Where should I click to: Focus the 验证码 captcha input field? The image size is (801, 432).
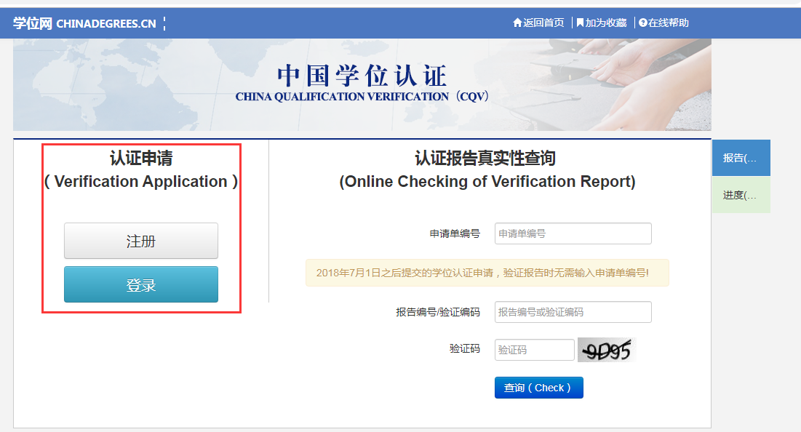click(534, 350)
